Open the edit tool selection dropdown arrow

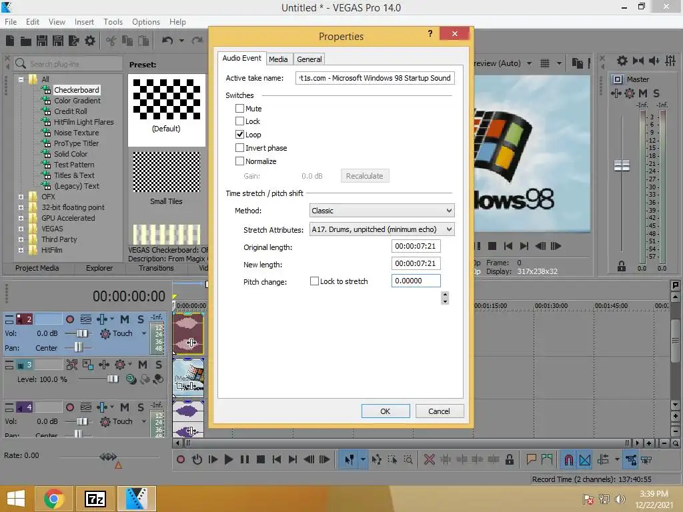(x=363, y=460)
